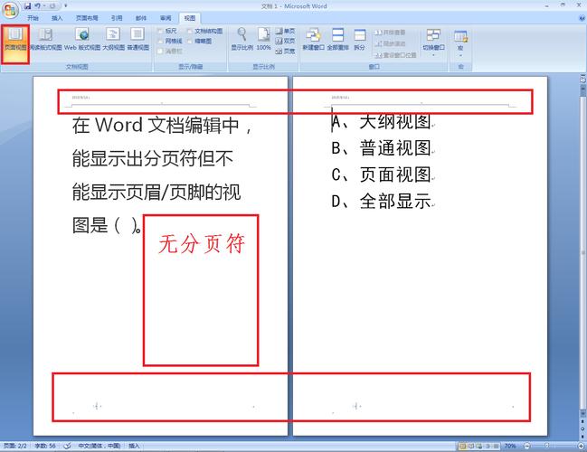Switch to Web 版式视图

82,40
